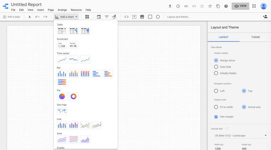The height and width of the screenshot is (150, 271).
Task: Open the View menu
Action: point(30,10)
